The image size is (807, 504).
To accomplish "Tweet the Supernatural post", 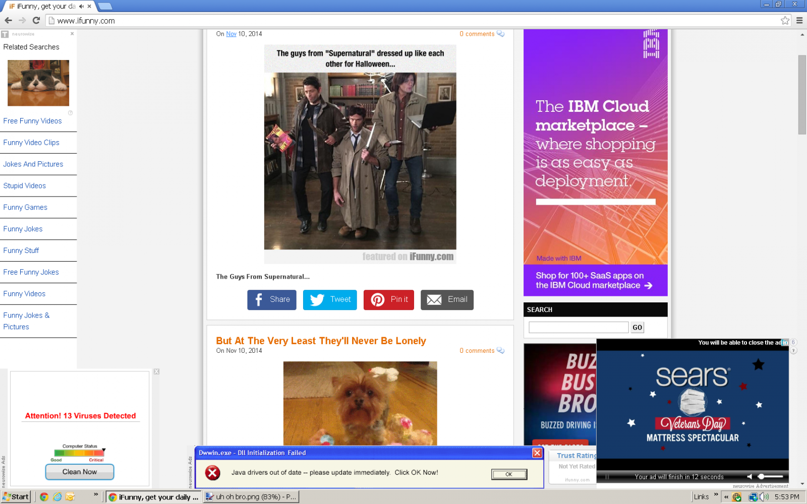I will pos(330,300).
